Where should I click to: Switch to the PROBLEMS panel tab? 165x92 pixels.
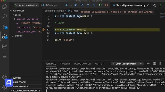pos(65,64)
